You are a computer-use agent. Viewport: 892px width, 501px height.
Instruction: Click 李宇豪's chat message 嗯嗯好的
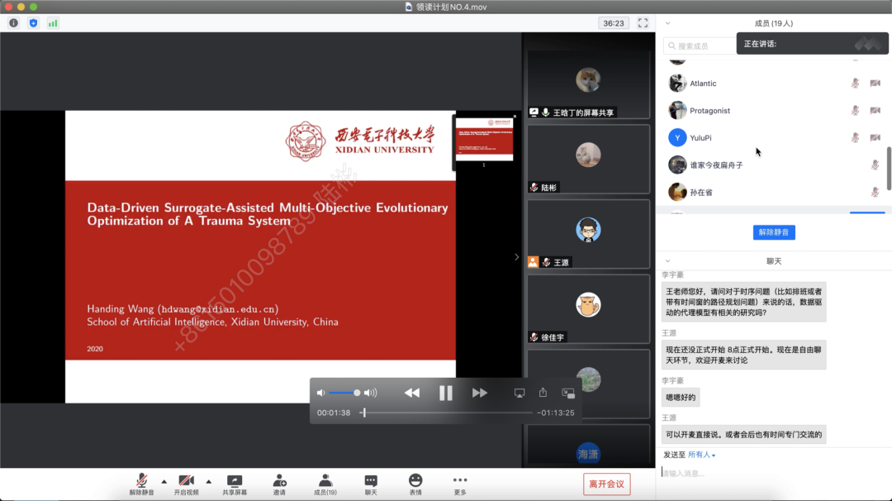click(681, 398)
